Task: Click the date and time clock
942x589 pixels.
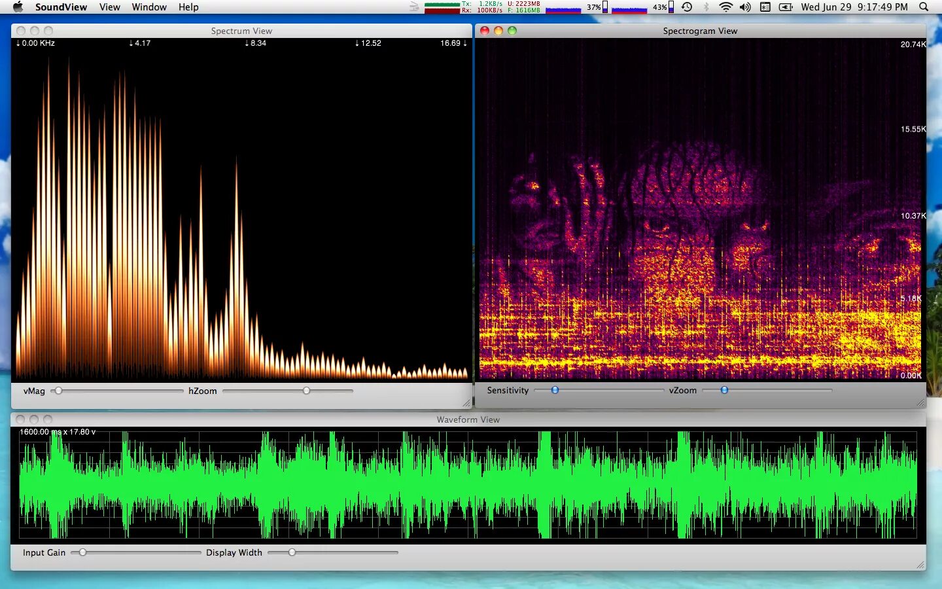Action: (x=854, y=7)
